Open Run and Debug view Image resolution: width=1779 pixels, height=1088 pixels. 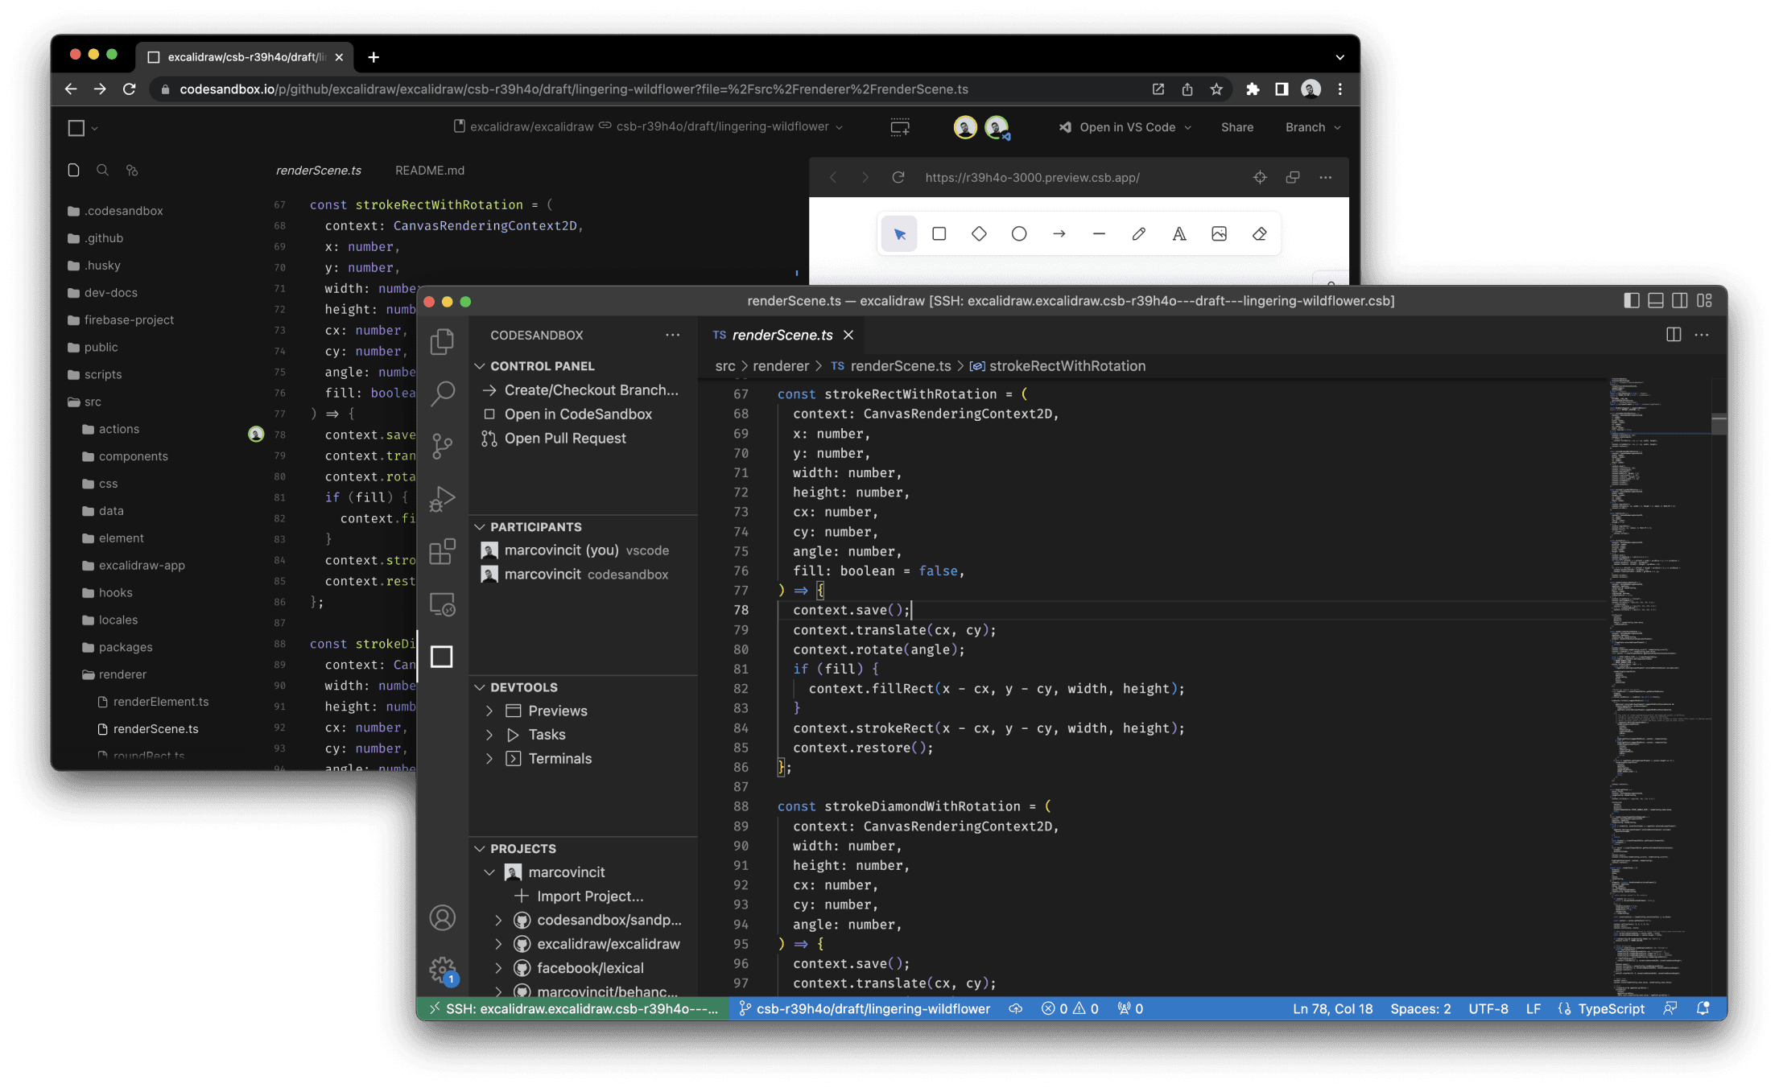442,497
